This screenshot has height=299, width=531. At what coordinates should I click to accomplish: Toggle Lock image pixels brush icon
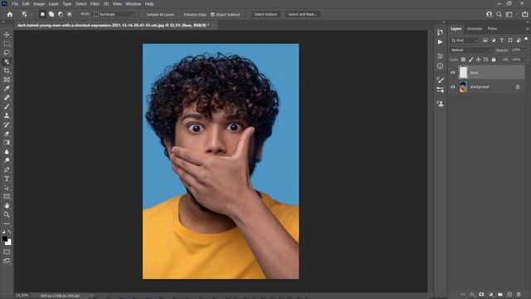pos(470,60)
